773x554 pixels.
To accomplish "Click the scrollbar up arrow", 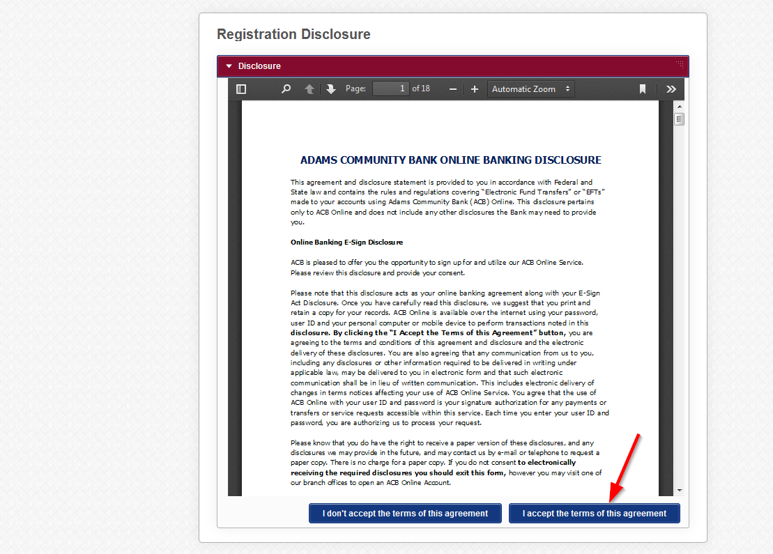I will coord(680,107).
